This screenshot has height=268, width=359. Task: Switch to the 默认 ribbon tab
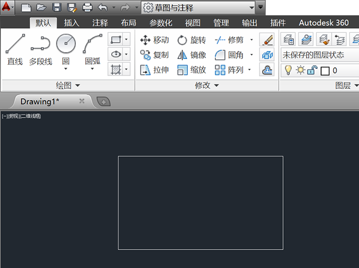43,23
